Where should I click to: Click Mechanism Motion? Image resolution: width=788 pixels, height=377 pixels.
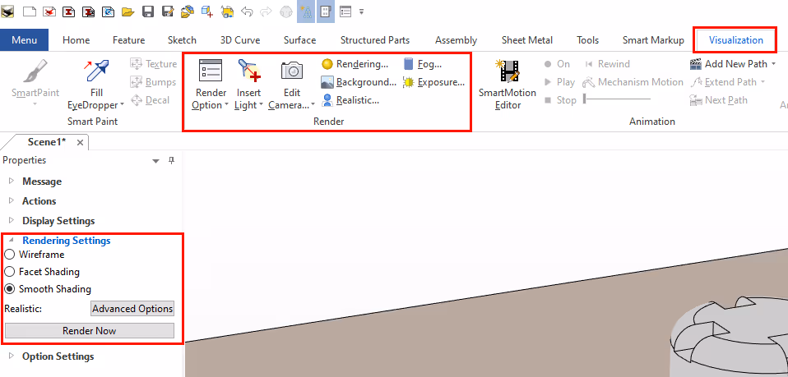point(633,82)
